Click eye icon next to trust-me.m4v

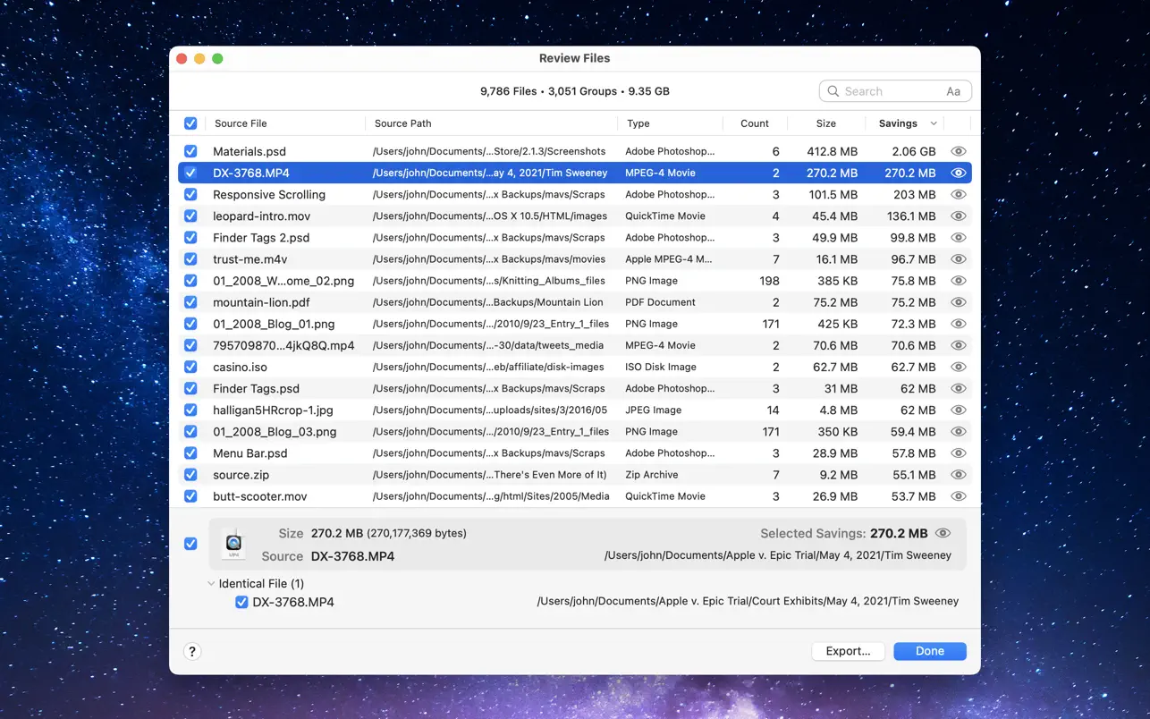958,258
